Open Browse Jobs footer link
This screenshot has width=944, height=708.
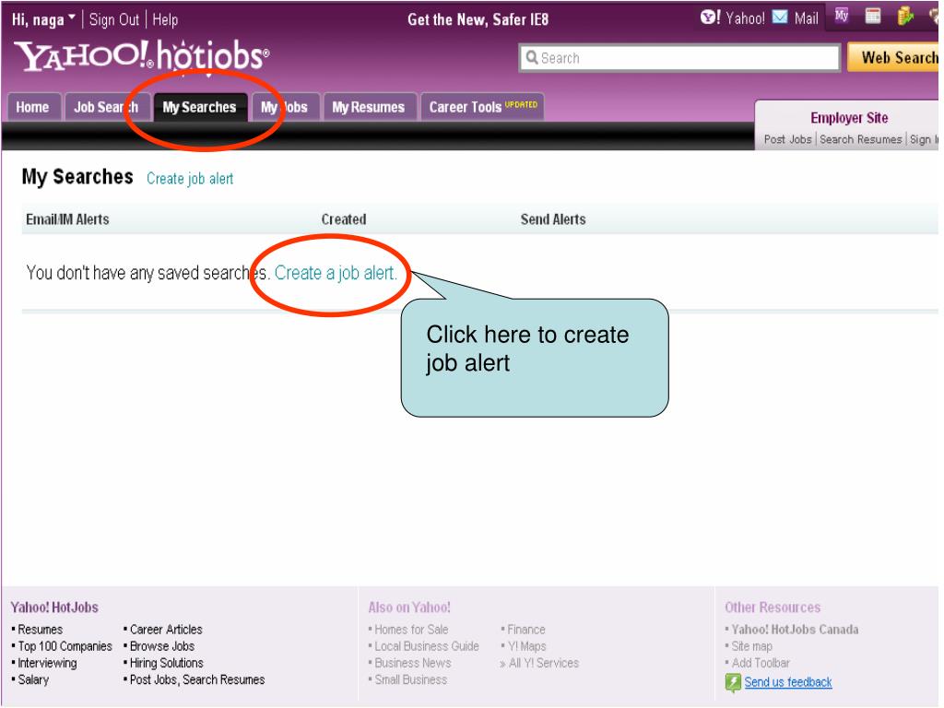[162, 646]
